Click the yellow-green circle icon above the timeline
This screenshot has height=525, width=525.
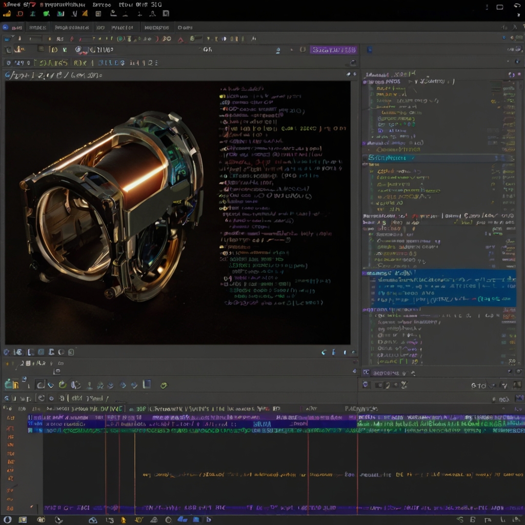(164, 385)
